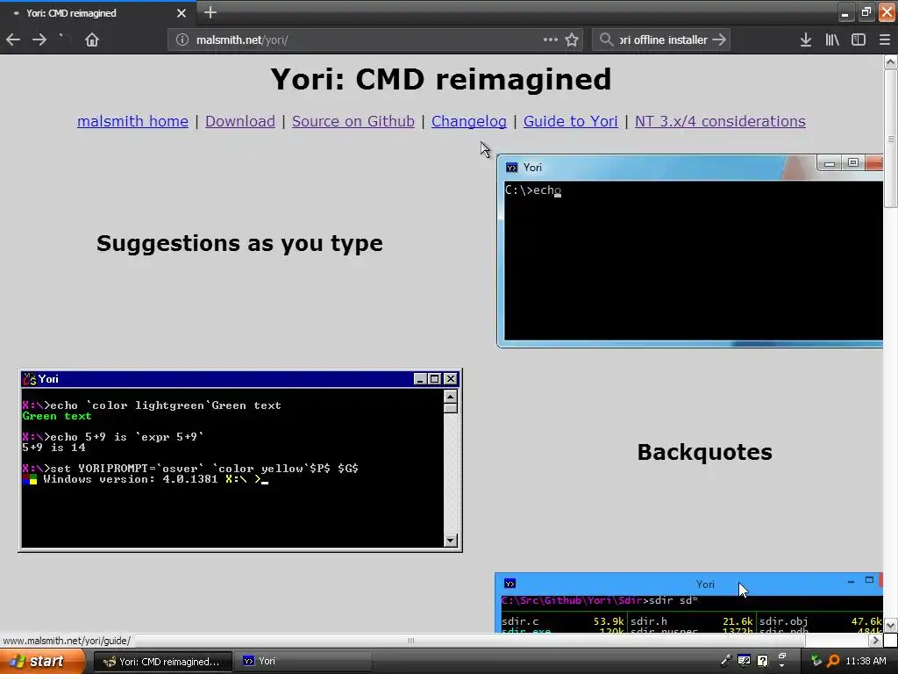Click the orange magnifier tray icon
The width and height of the screenshot is (898, 674).
click(x=833, y=661)
